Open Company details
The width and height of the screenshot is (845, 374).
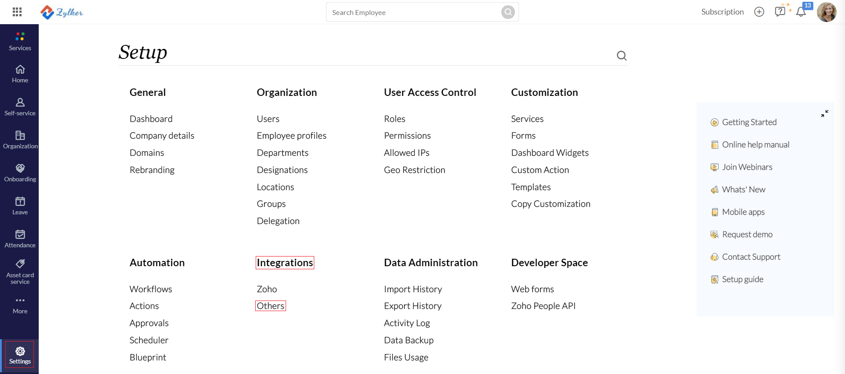(162, 136)
